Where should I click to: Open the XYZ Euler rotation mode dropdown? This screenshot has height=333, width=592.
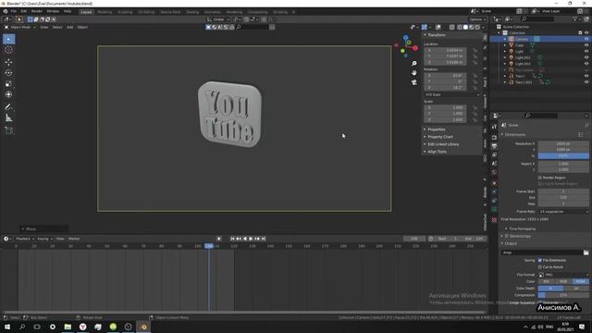point(451,94)
